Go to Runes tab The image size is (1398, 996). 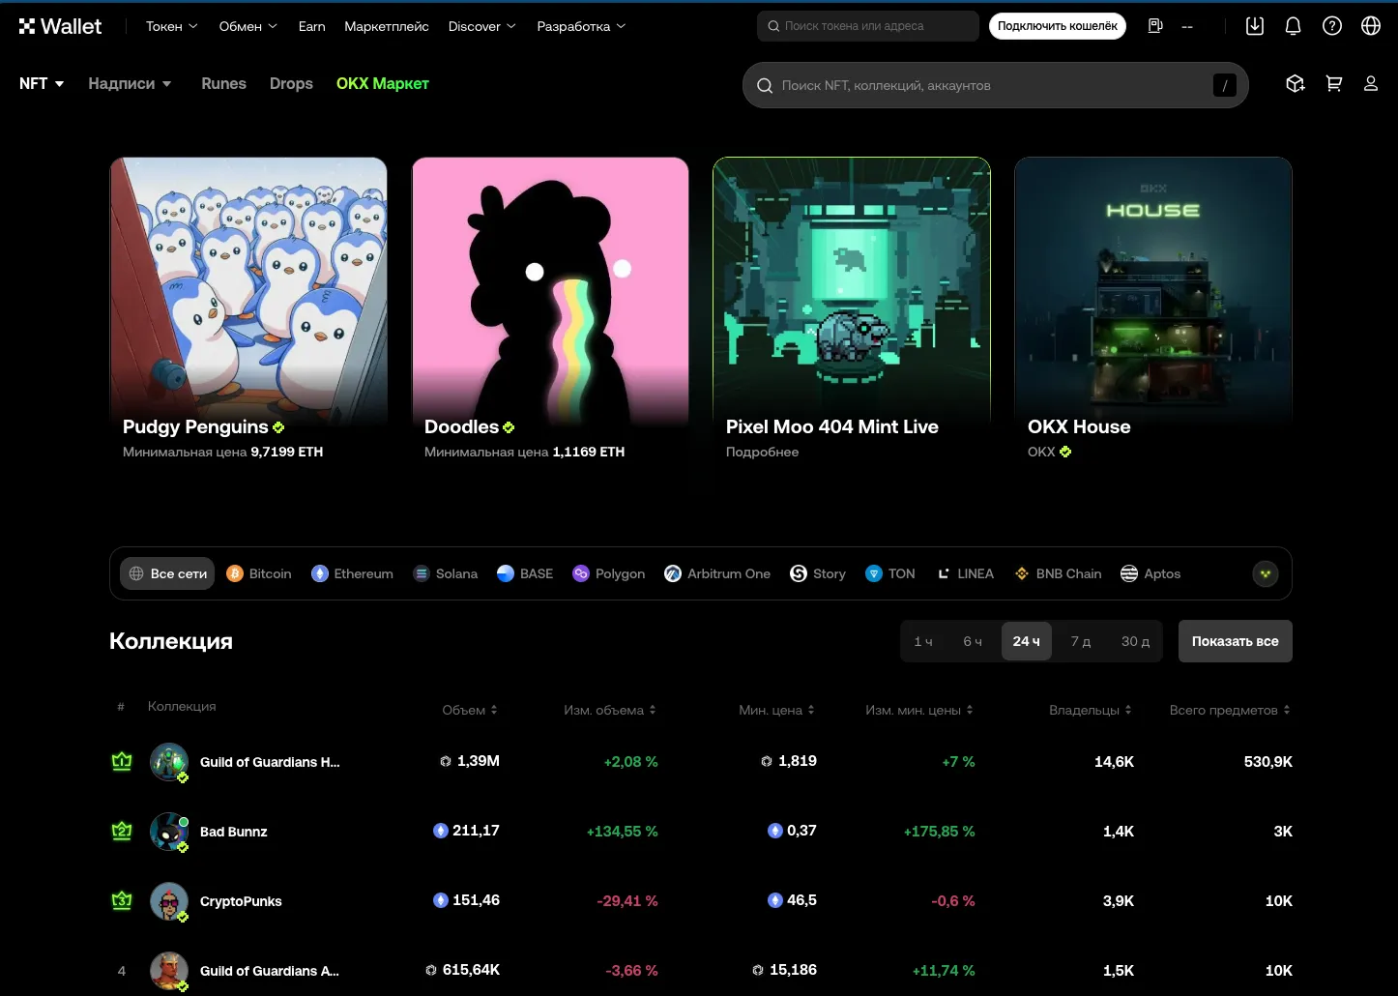click(223, 84)
